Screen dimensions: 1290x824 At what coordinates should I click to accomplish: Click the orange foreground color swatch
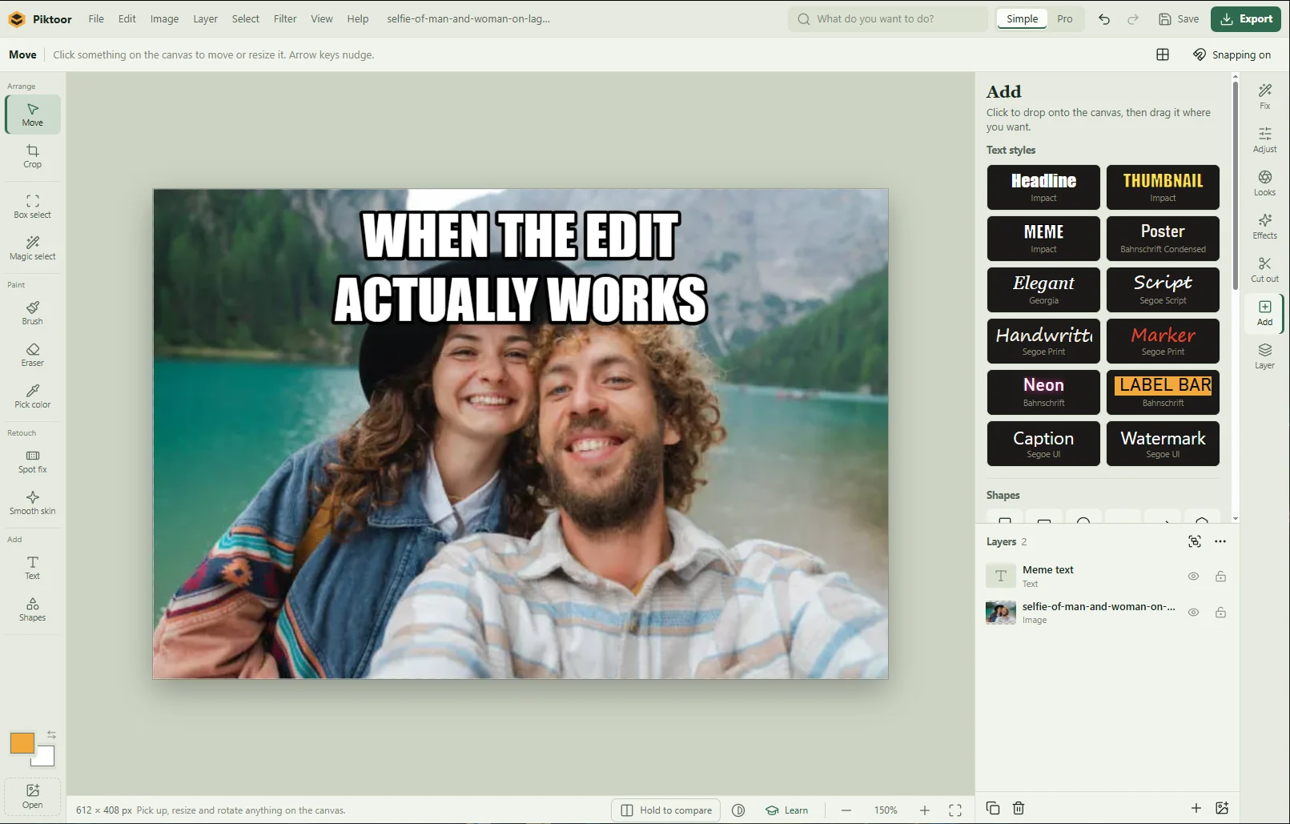[x=22, y=743]
